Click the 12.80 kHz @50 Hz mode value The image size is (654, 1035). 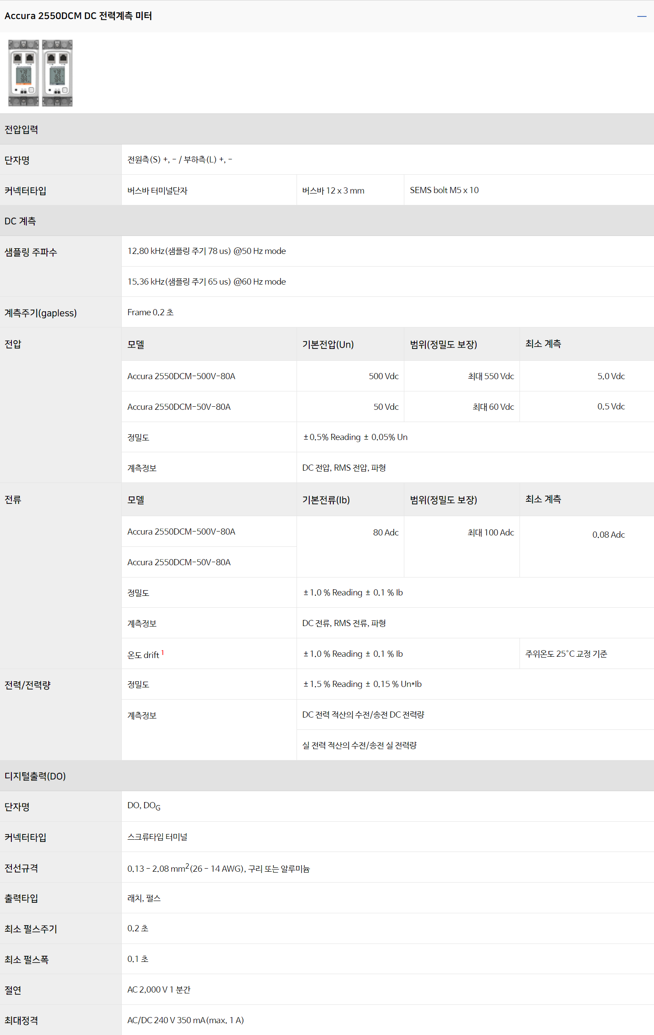point(206,251)
